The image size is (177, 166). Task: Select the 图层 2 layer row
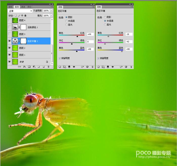pyautogui.click(x=29, y=48)
